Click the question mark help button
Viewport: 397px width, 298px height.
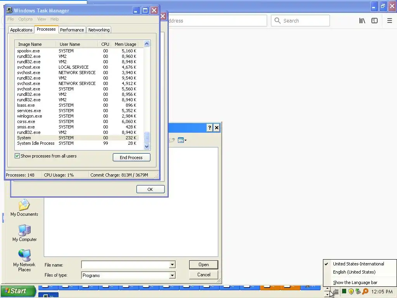click(x=209, y=128)
